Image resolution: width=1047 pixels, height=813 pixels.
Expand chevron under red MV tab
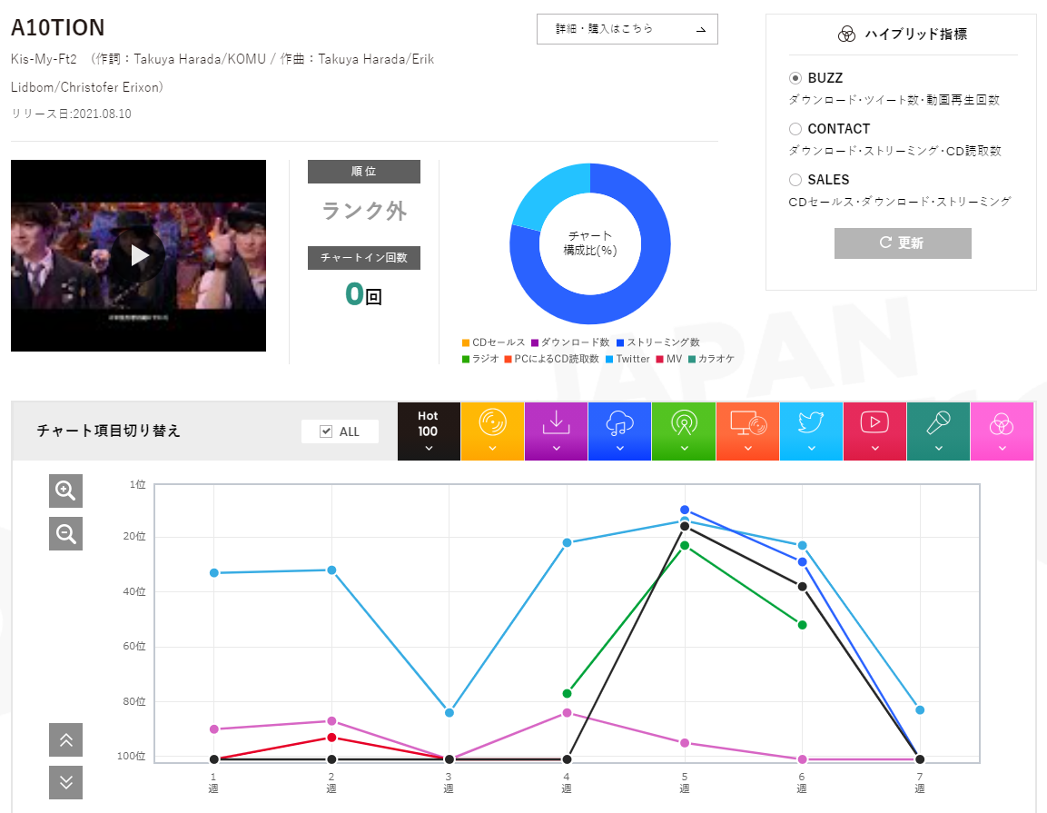(874, 448)
